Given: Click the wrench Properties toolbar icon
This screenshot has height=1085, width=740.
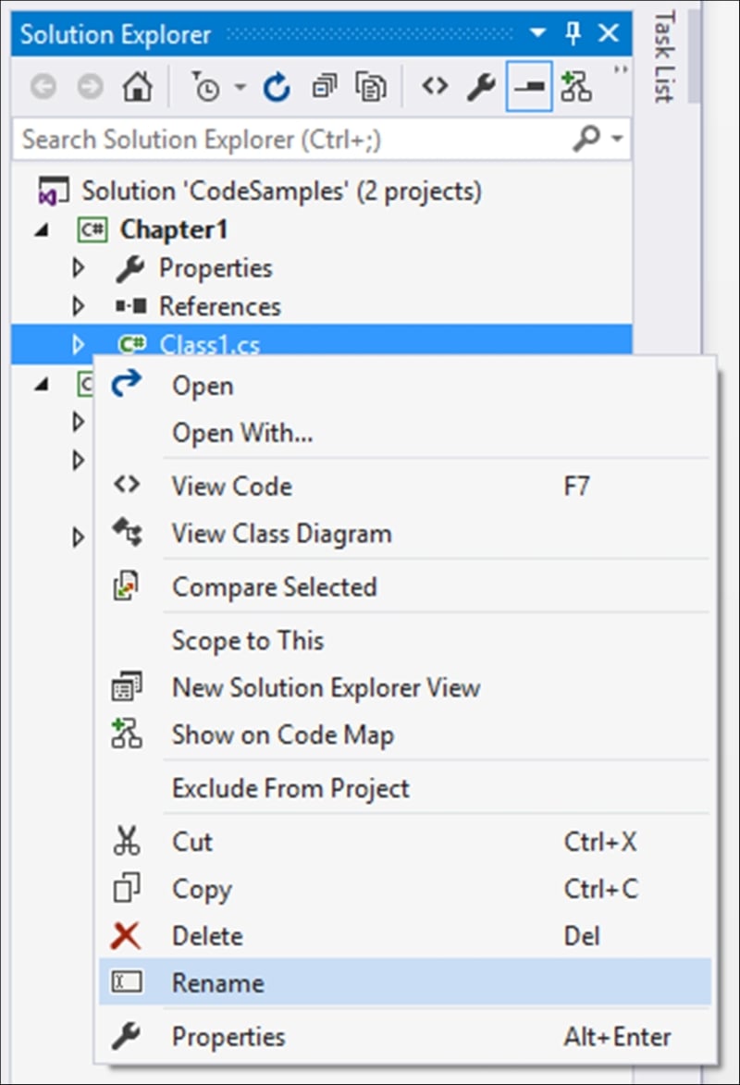Looking at the screenshot, I should pyautogui.click(x=480, y=88).
